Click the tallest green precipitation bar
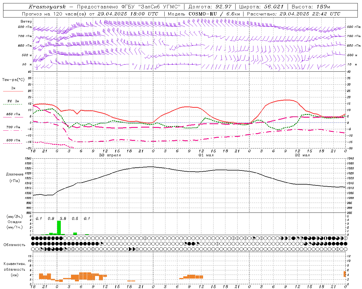Screen dimensions: 362x289 coord(59,227)
